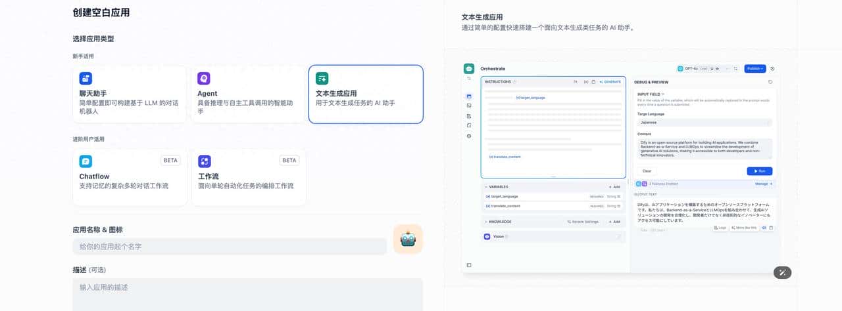Click More like this in preview output
Screen dimensions: 842x311
(744, 228)
